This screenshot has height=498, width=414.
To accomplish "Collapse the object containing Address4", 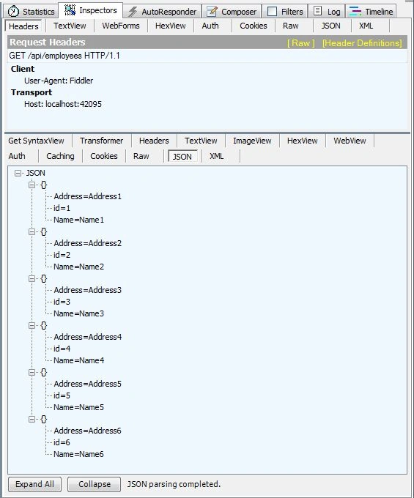I will coord(32,326).
